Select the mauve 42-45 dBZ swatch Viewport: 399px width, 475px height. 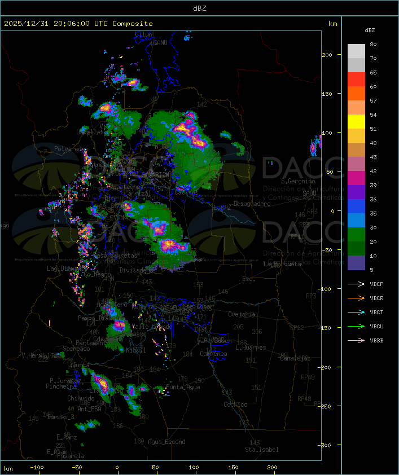coord(356,164)
